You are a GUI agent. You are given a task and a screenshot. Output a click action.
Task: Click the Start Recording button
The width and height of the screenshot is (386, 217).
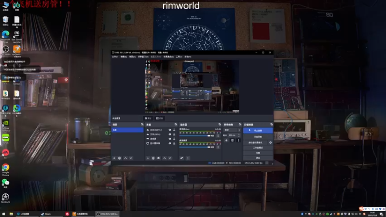click(258, 136)
